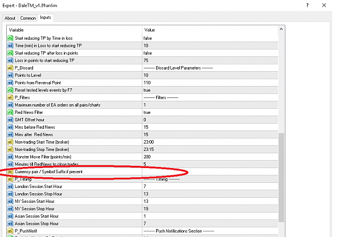This screenshot has height=237, width=356.
Task: Click the P_Filters string icon
Action: tap(10, 97)
